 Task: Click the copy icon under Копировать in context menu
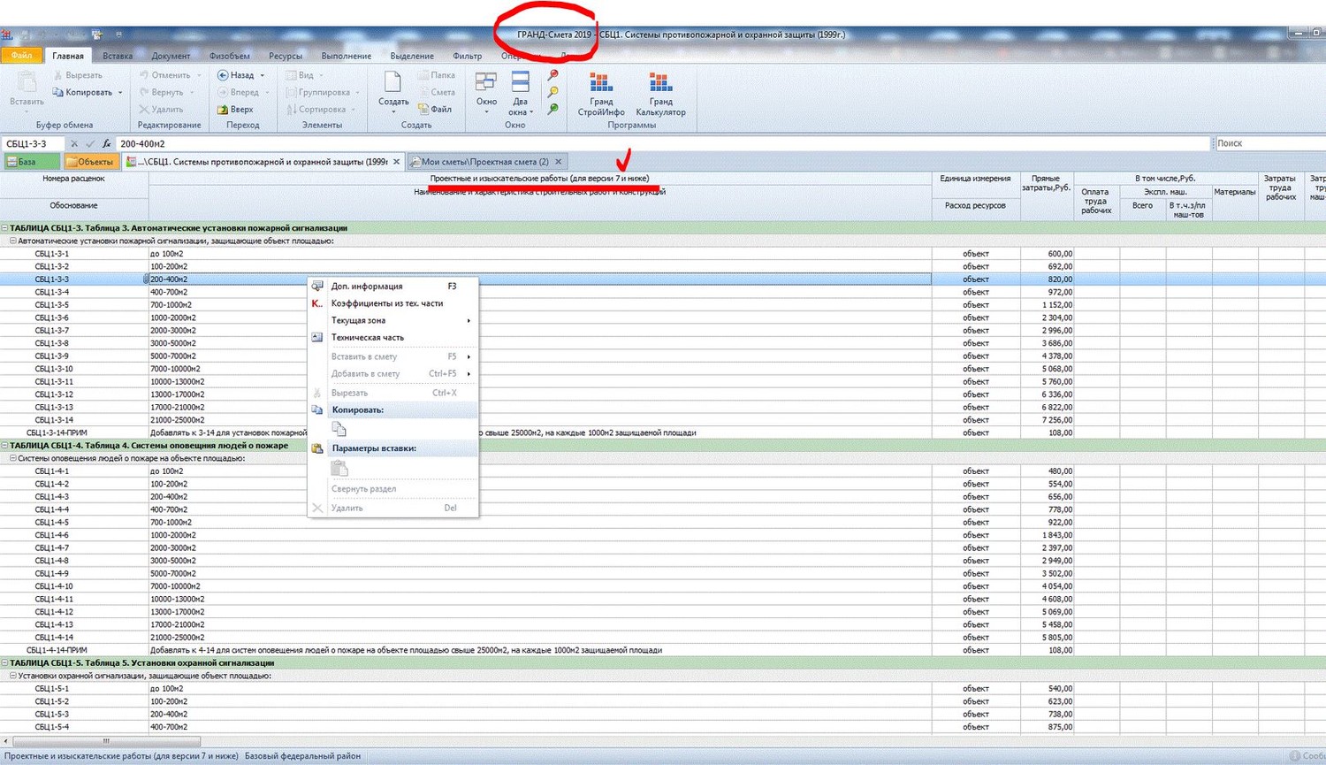coord(339,429)
